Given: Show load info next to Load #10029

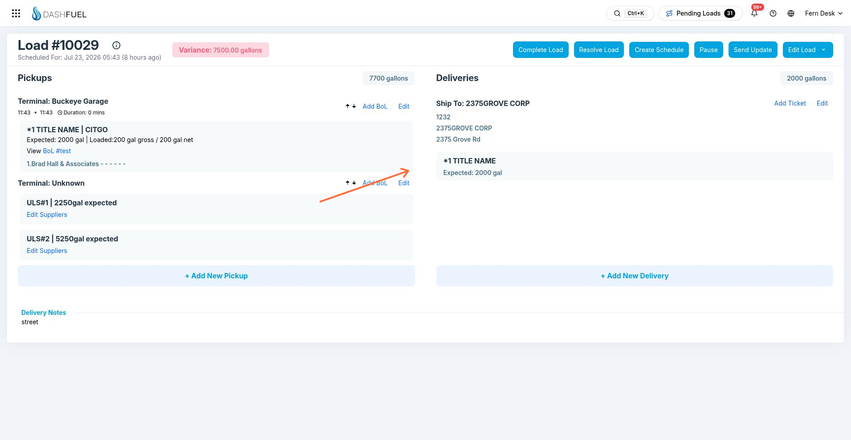Looking at the screenshot, I should click(116, 45).
